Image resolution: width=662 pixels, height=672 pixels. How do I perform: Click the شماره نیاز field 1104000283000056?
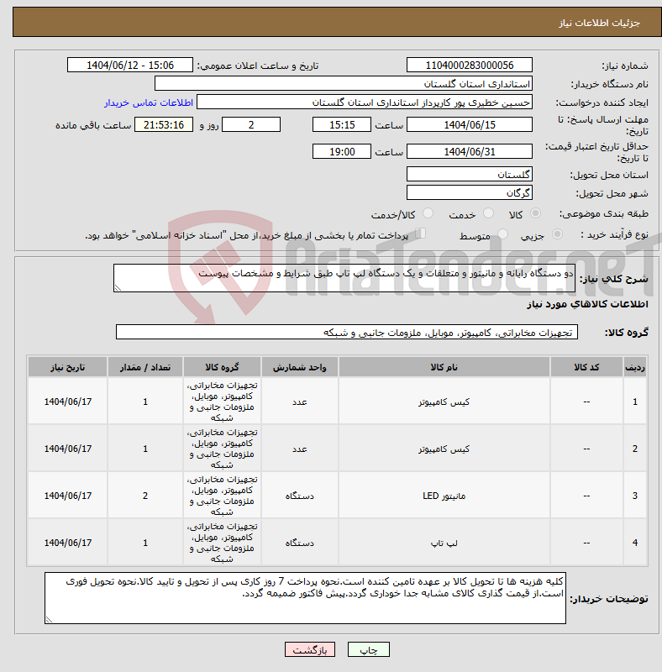(x=469, y=66)
